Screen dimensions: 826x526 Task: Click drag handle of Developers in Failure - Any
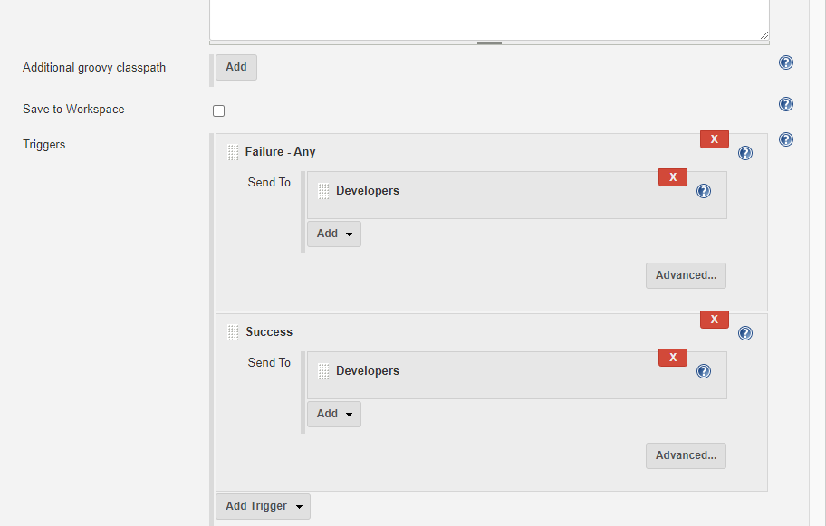tap(323, 191)
